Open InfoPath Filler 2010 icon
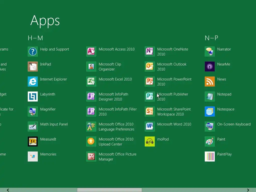This screenshot has width=256, height=192. click(x=91, y=111)
